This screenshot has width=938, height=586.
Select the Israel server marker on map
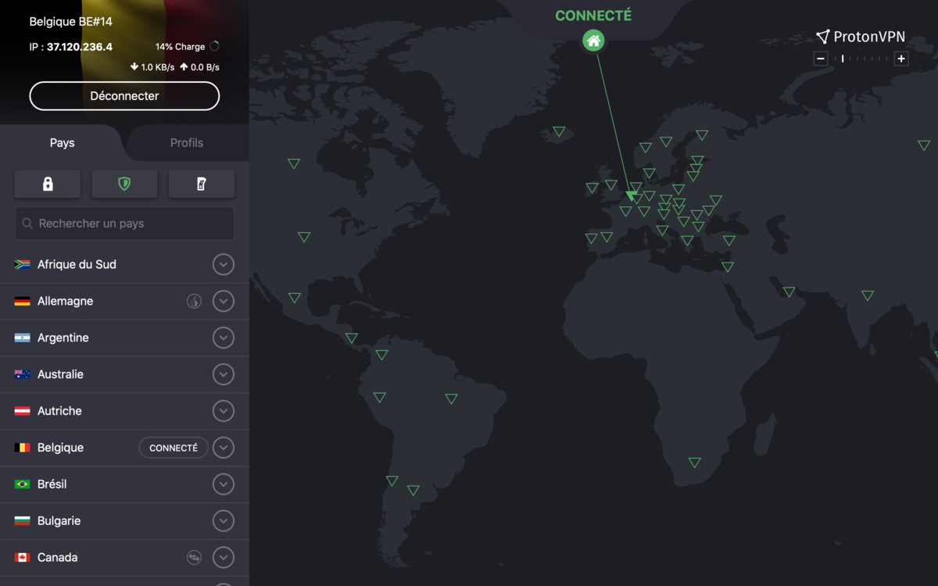point(728,267)
